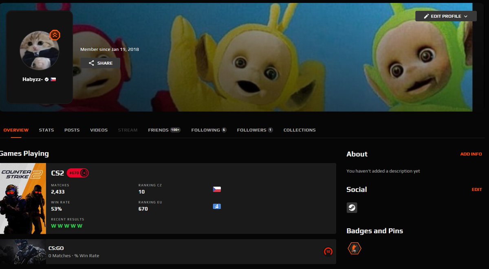Select the Stream tab

pyautogui.click(x=128, y=130)
